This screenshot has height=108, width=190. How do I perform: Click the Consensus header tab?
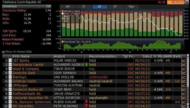pyautogui.click(x=20, y=6)
